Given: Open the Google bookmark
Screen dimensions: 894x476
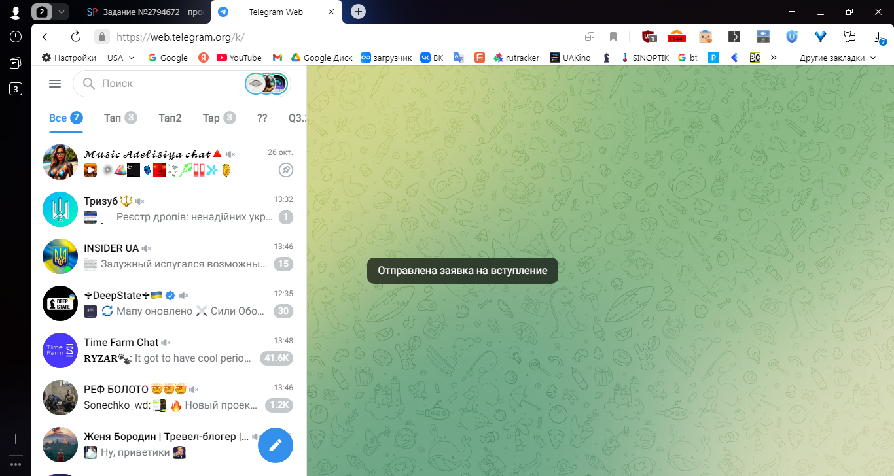Looking at the screenshot, I should (x=168, y=58).
